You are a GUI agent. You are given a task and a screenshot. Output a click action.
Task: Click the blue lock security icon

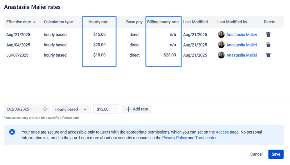point(12,132)
